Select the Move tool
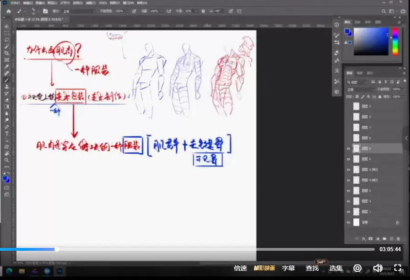 [6, 26]
